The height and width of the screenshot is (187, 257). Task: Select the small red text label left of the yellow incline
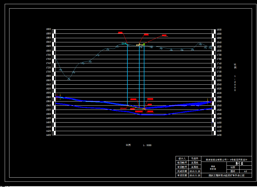pos(123,108)
